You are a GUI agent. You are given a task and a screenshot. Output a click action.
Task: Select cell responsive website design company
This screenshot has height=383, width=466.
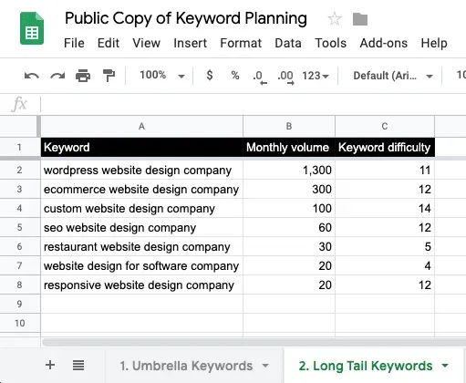pyautogui.click(x=142, y=285)
